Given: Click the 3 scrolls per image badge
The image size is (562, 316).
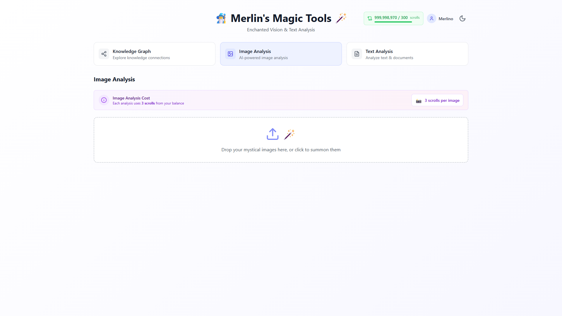Looking at the screenshot, I should (437, 100).
